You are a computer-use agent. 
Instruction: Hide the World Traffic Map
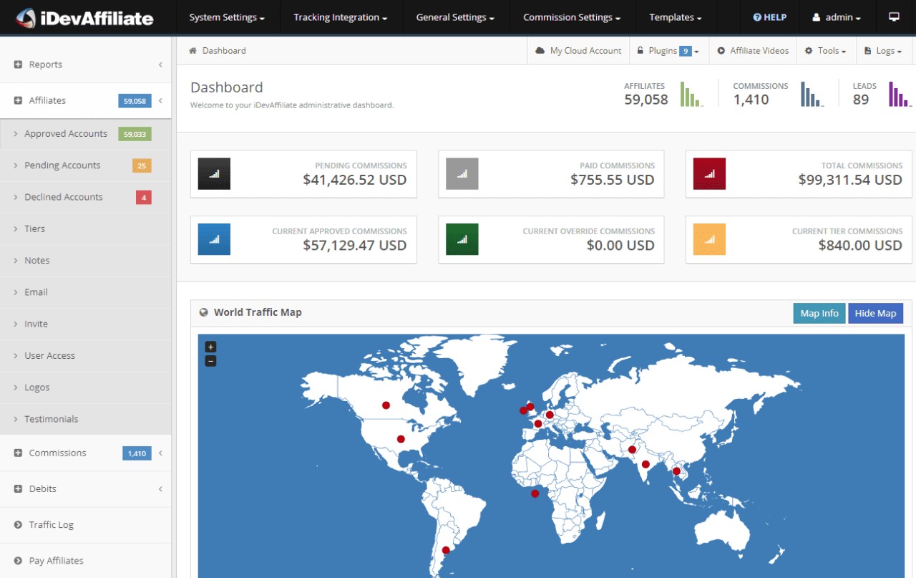[x=875, y=314]
